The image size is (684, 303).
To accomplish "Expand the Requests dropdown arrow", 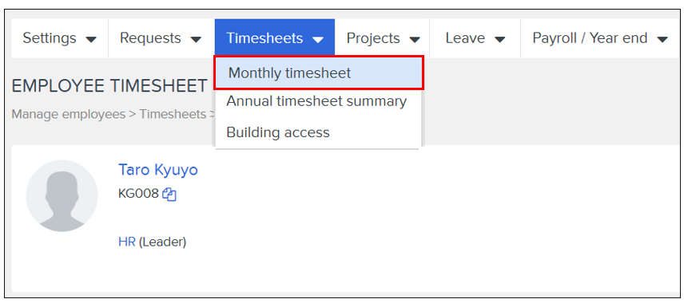I will point(196,40).
